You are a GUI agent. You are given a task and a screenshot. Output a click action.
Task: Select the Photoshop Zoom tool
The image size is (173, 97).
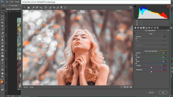[x=2, y=77]
